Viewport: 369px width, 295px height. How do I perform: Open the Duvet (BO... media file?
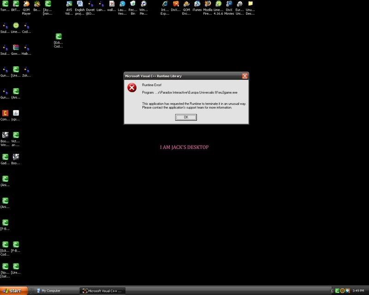pos(90,8)
